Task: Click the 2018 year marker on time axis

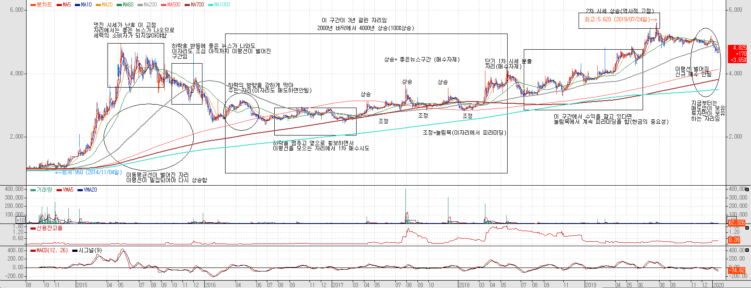Action: point(464,285)
